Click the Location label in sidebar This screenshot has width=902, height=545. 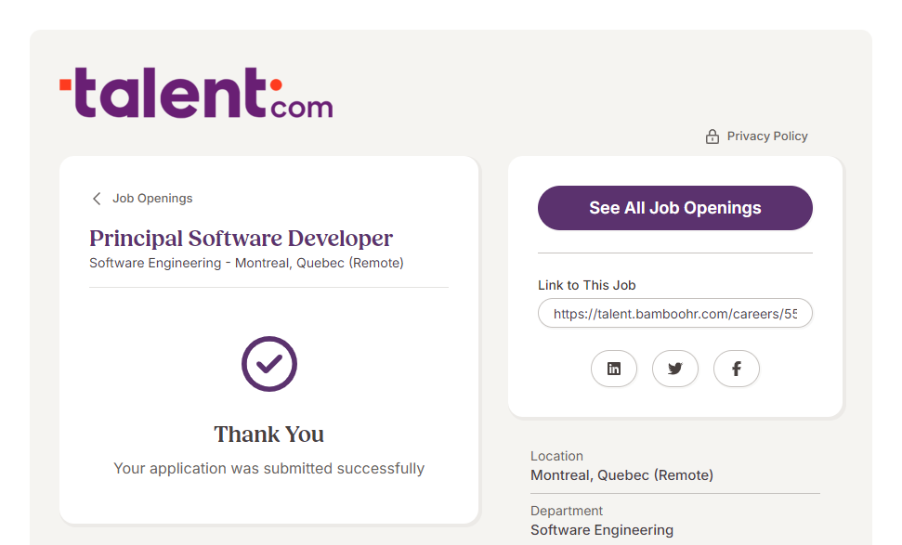point(556,456)
